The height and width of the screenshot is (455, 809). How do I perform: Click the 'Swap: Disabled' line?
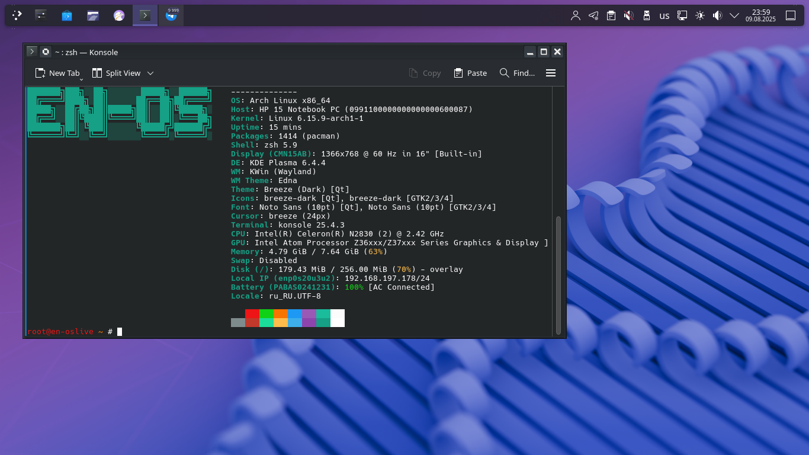click(x=264, y=261)
